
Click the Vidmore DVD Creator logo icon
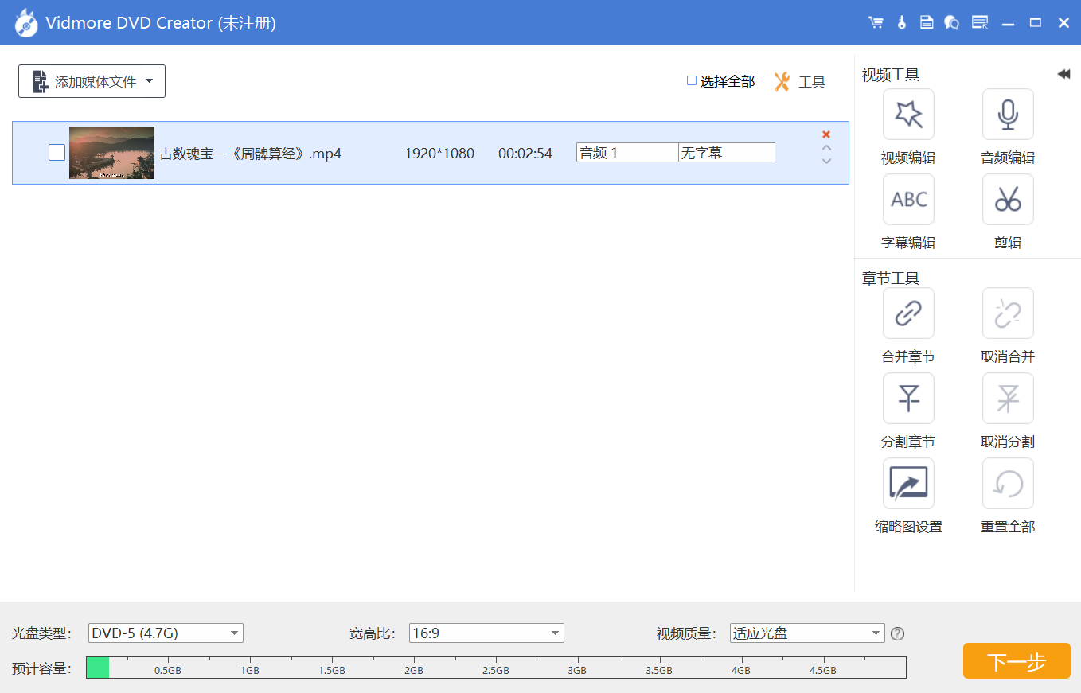click(x=26, y=23)
